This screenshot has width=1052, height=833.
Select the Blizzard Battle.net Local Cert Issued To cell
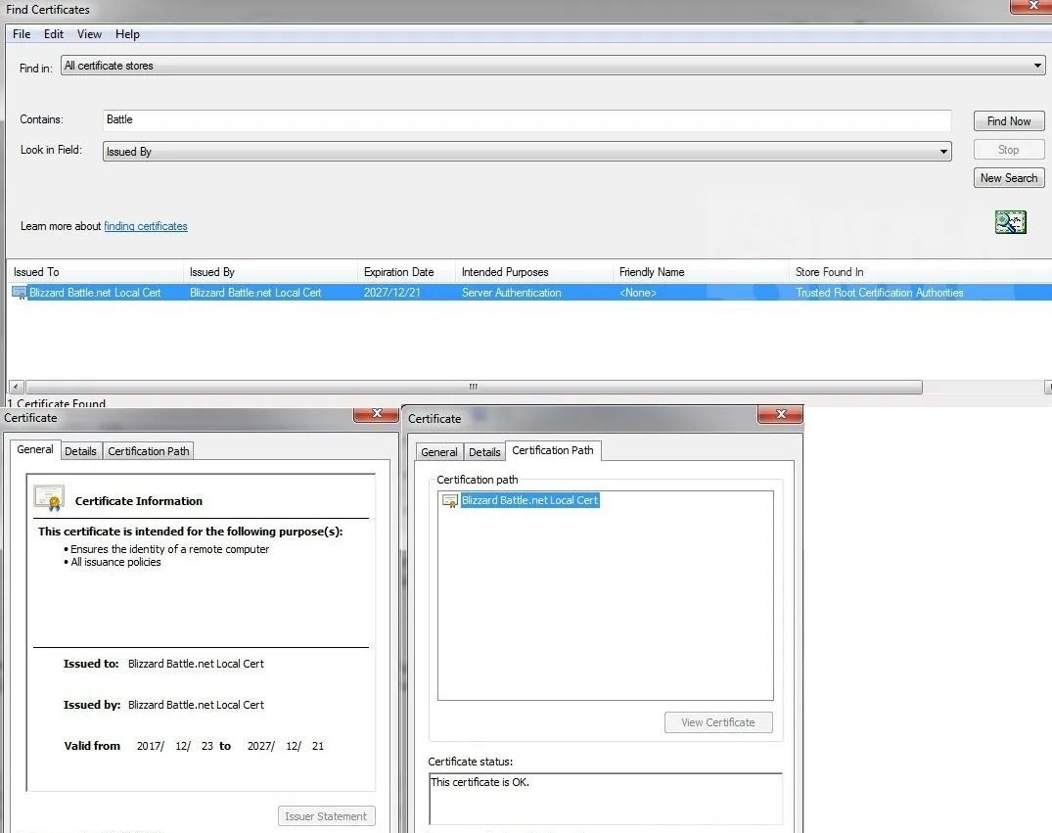pos(95,293)
